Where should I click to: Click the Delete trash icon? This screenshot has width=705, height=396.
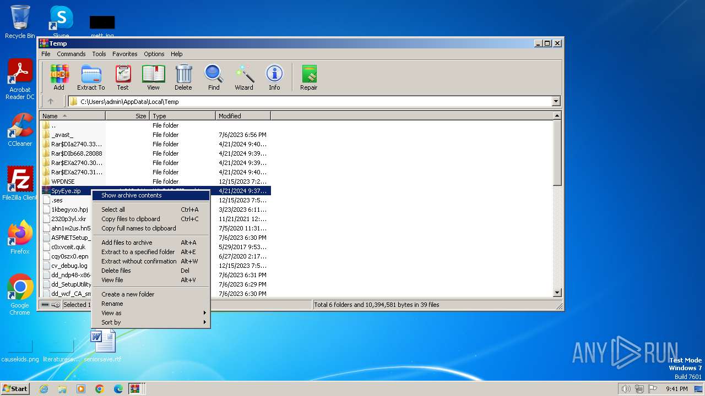pyautogui.click(x=183, y=78)
